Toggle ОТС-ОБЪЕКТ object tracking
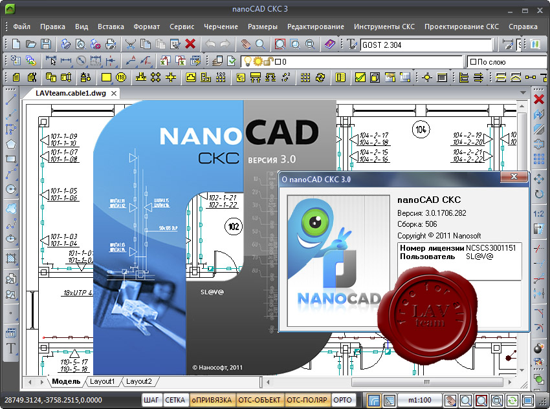 pyautogui.click(x=259, y=400)
